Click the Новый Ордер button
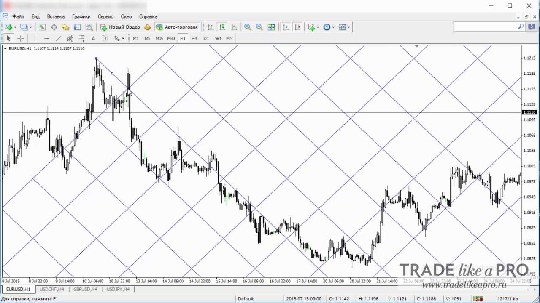540x303 pixels. (x=120, y=27)
